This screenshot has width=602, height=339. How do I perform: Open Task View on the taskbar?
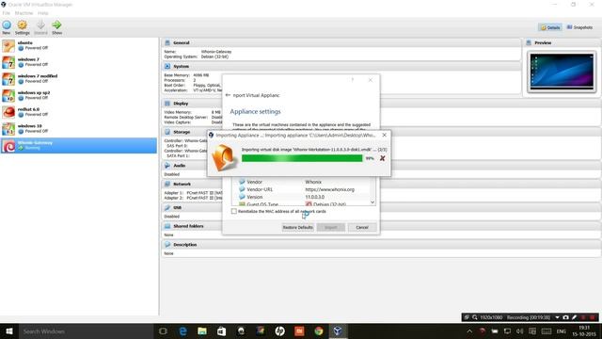[163, 331]
